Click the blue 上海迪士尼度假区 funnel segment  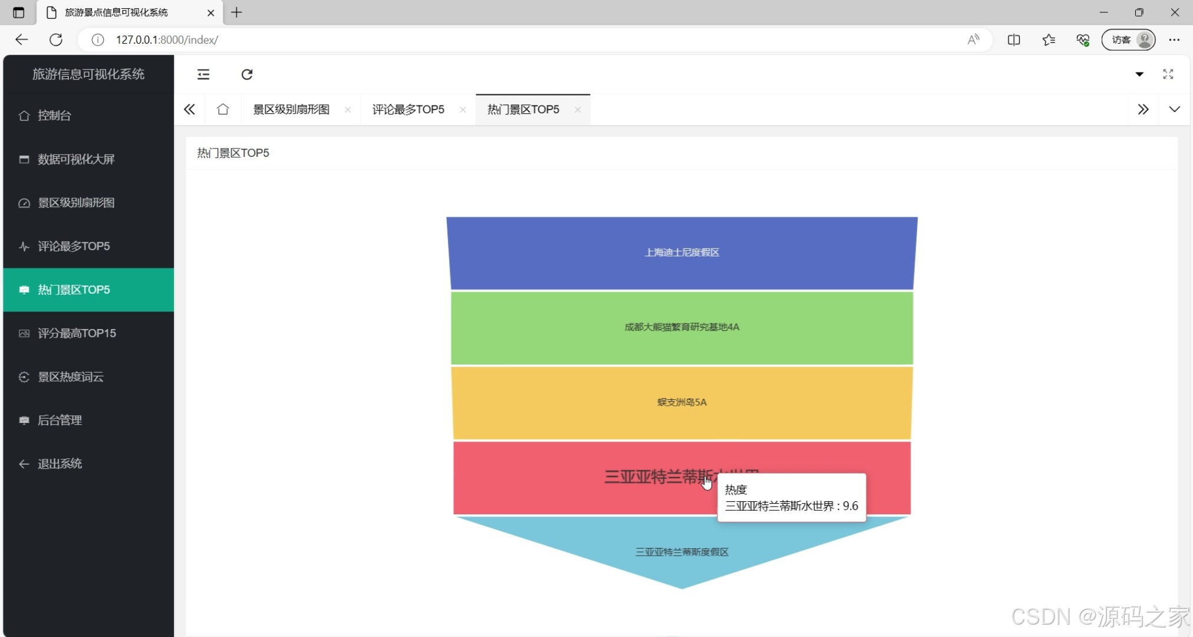coord(681,252)
